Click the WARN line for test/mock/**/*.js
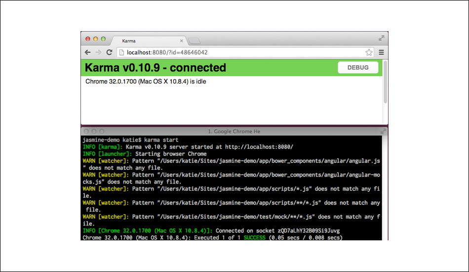 pyautogui.click(x=232, y=220)
